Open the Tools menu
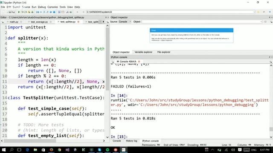Screen dimensions: 273x153 tap(63, 7)
